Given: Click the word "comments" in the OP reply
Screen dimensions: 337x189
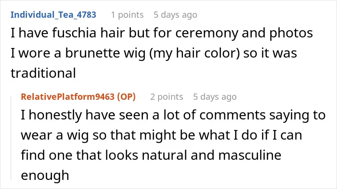Looking at the screenshot, I should [233, 115].
